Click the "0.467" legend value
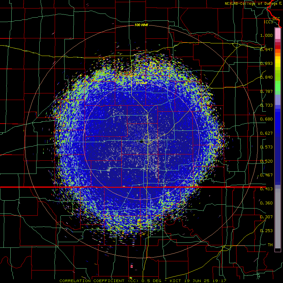 click(266, 175)
